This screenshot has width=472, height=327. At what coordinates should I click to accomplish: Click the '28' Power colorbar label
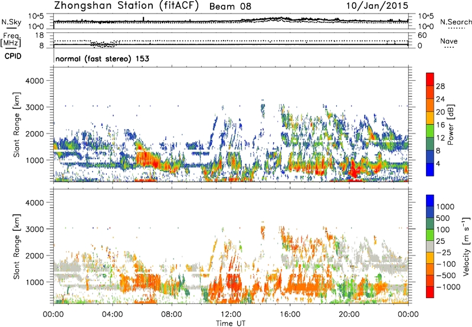440,86
